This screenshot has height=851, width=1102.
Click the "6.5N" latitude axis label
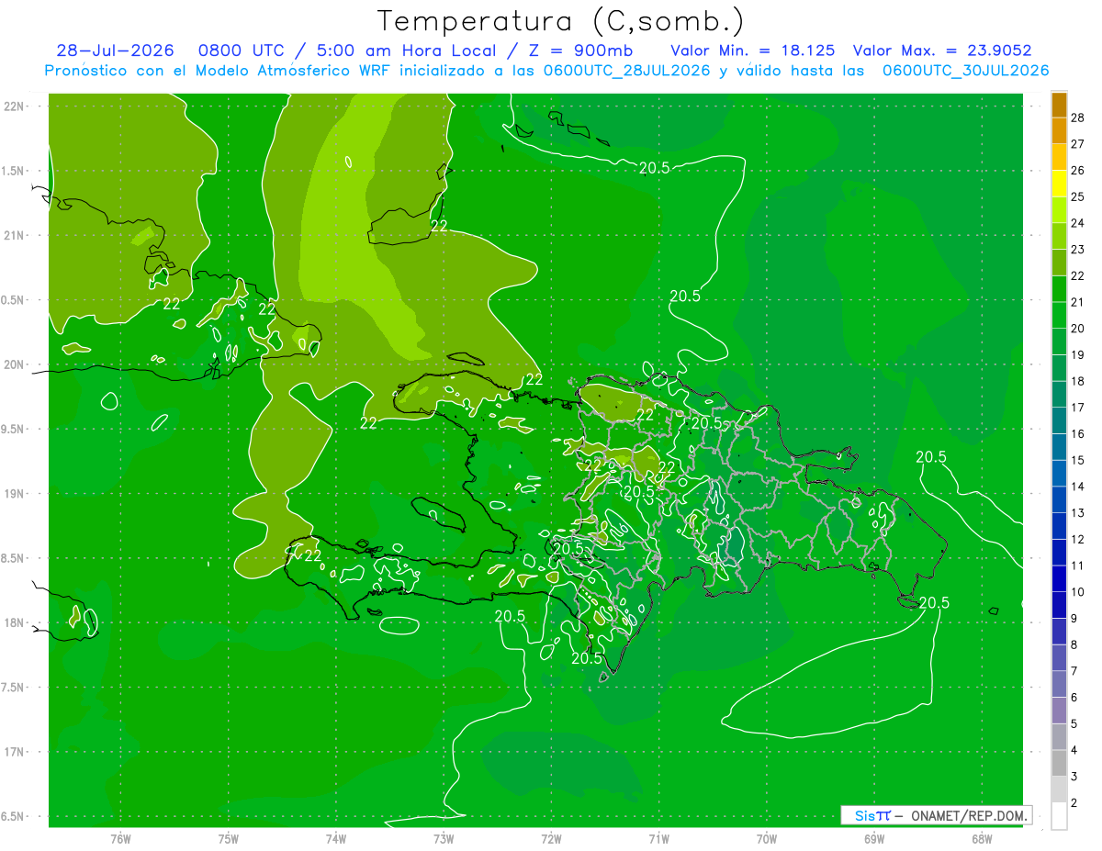pyautogui.click(x=13, y=816)
